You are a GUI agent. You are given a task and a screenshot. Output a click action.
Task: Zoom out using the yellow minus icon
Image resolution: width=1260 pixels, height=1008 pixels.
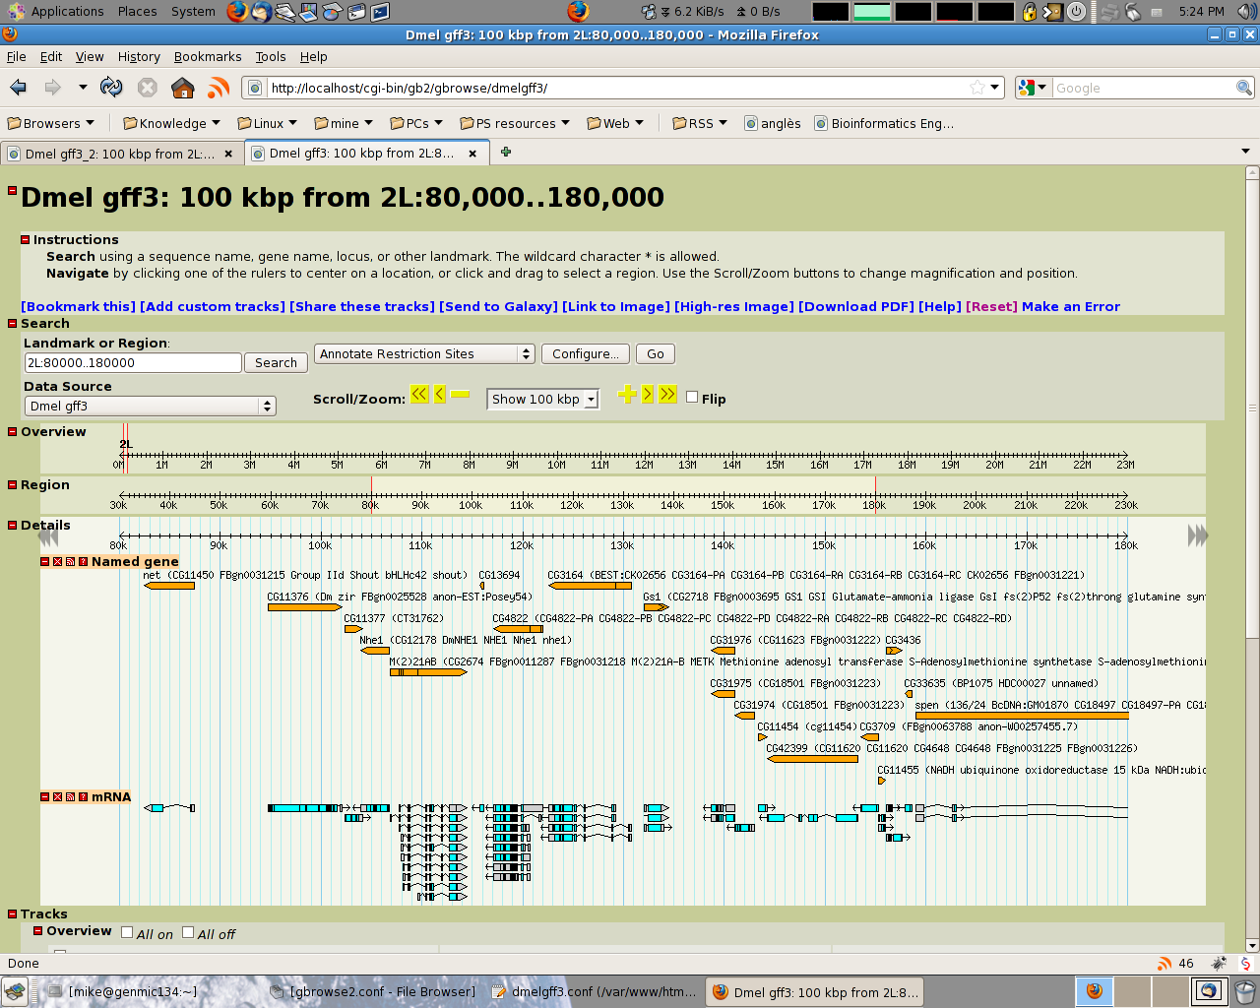point(461,395)
